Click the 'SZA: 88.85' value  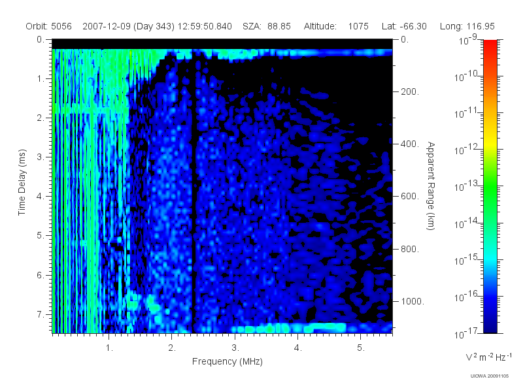point(267,26)
